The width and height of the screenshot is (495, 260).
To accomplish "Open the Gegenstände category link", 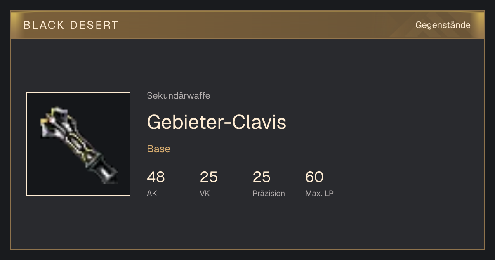I will pyautogui.click(x=443, y=25).
